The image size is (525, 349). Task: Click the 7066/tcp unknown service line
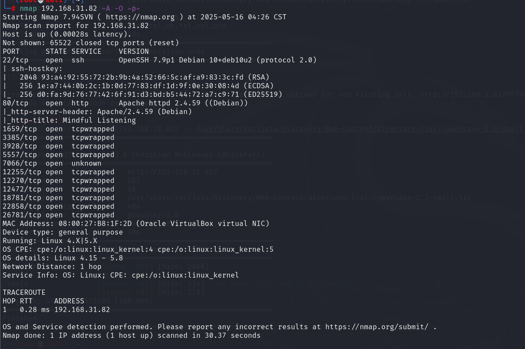[52, 163]
